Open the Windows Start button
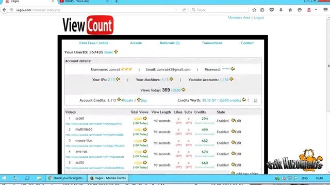 point(4,178)
